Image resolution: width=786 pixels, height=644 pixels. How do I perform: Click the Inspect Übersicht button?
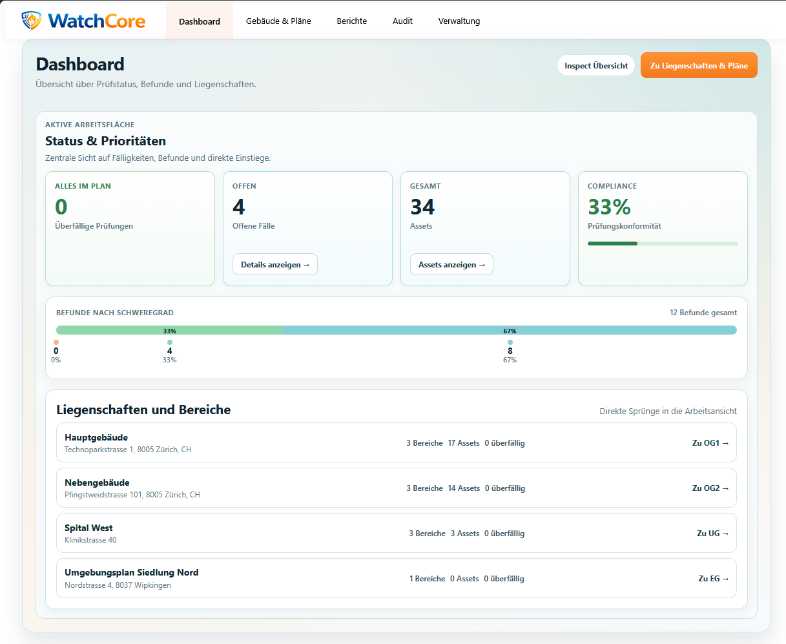pos(595,65)
